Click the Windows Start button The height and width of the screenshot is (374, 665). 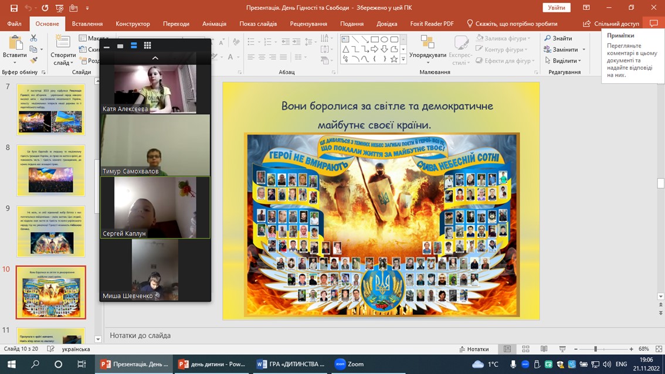coord(12,364)
